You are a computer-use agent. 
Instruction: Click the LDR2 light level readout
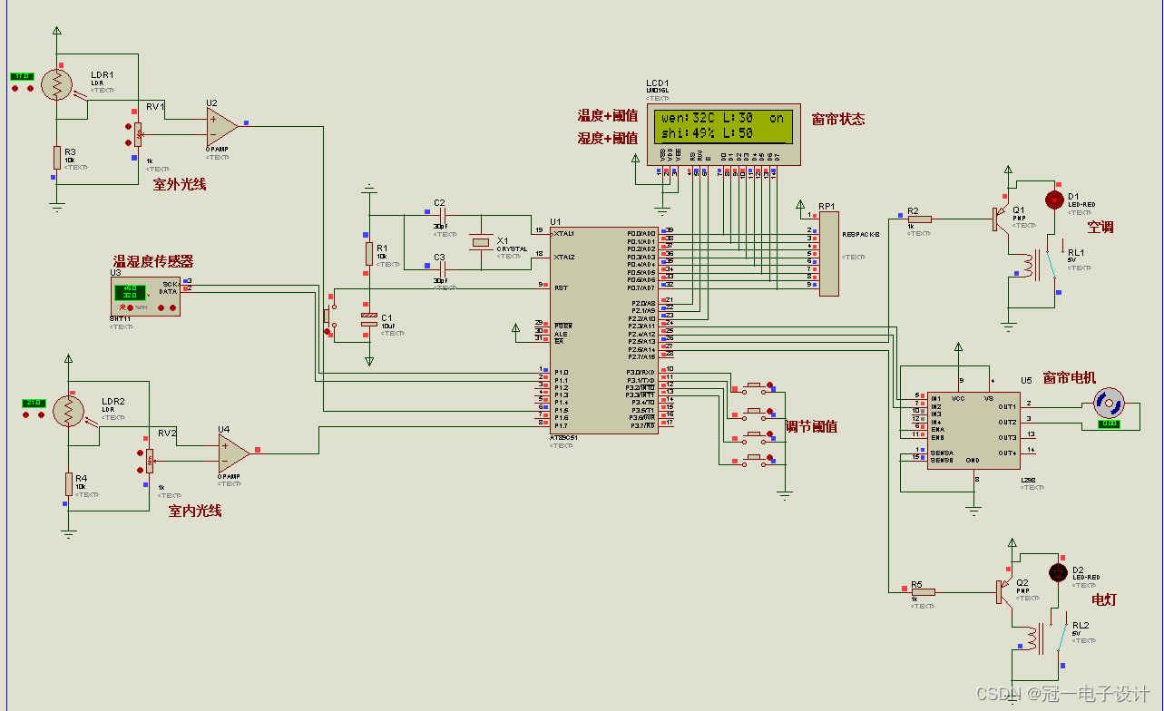pos(34,403)
